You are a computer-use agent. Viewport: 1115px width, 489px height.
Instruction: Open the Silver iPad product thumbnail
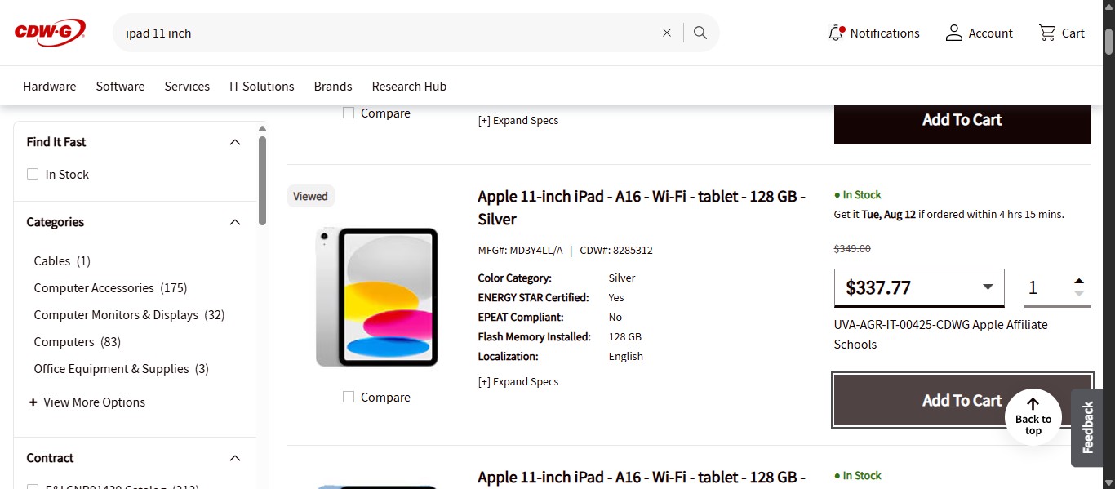point(376,296)
